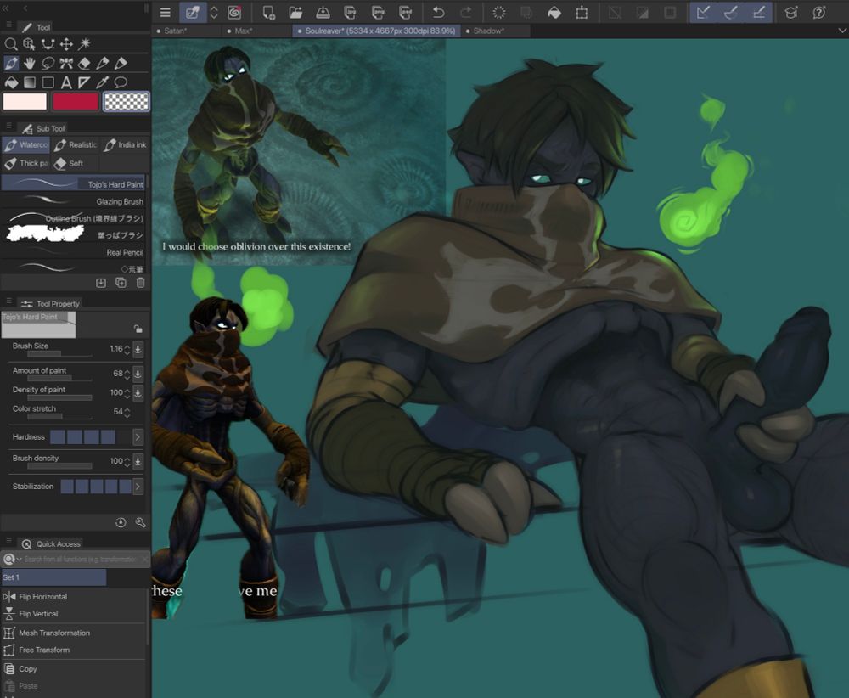The image size is (849, 698).
Task: Select the Decoration ribbon tool
Action: coord(66,64)
